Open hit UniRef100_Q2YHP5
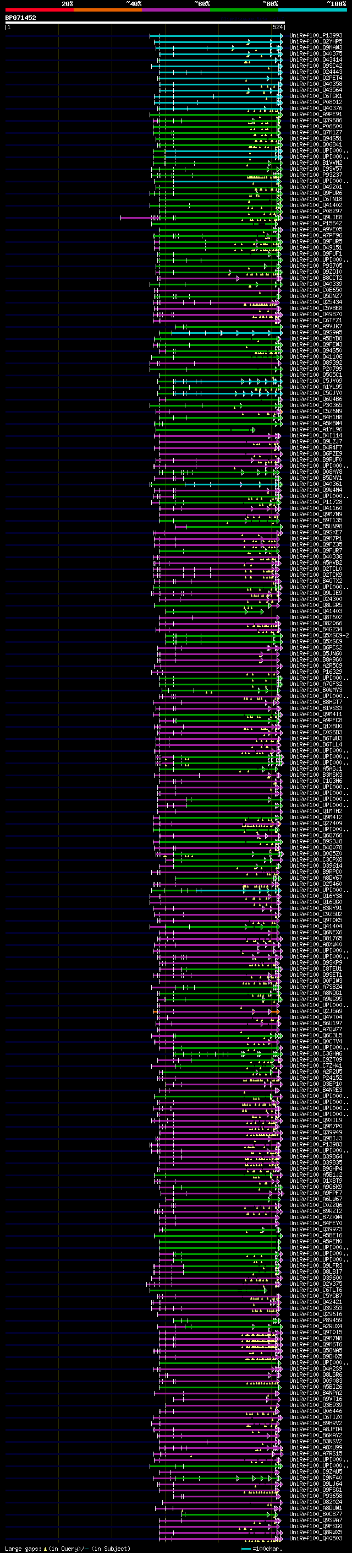 coord(316,42)
